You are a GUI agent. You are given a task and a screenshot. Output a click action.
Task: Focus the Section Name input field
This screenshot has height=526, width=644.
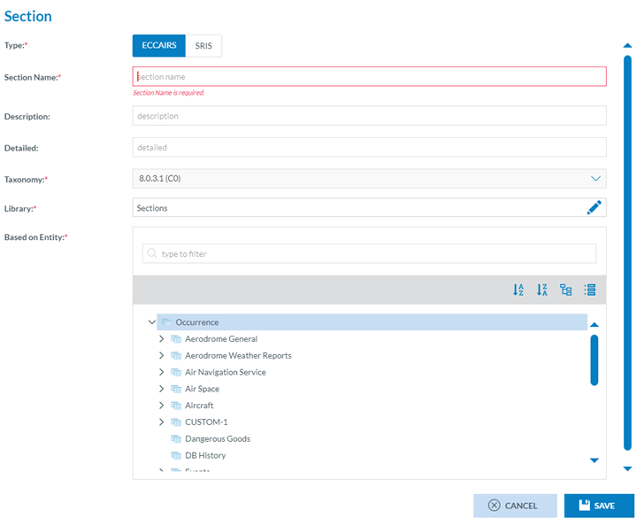point(369,77)
